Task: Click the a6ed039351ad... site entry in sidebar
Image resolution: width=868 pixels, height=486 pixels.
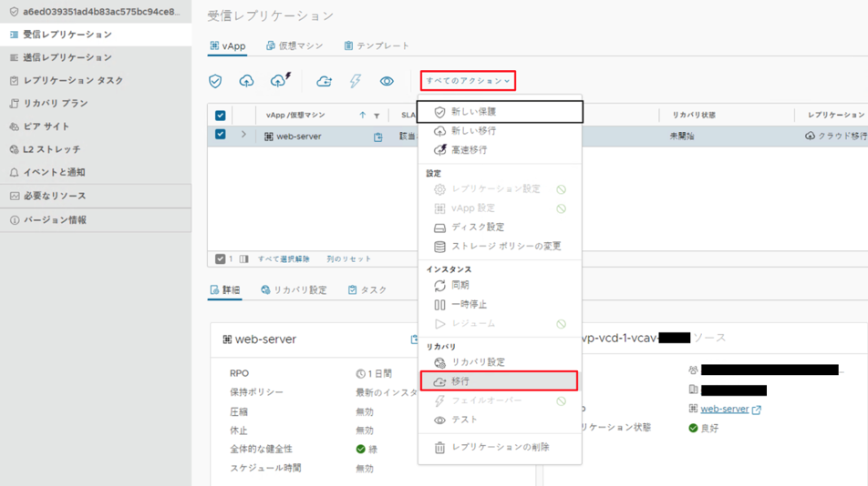Action: tap(96, 12)
